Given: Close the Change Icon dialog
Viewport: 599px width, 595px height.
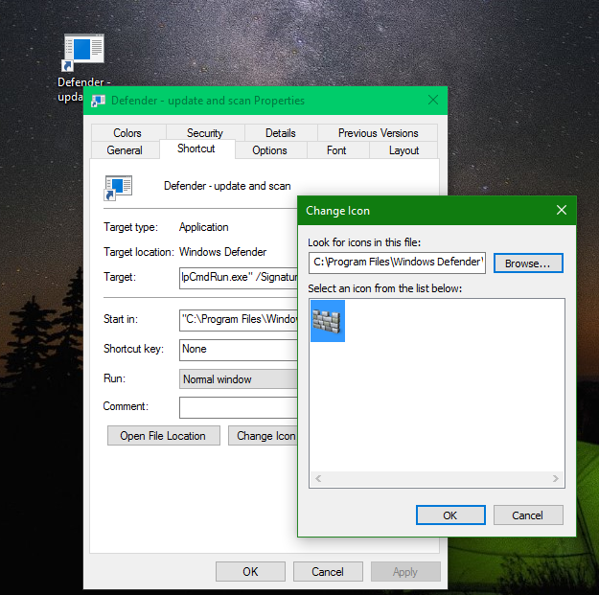Looking at the screenshot, I should point(562,210).
